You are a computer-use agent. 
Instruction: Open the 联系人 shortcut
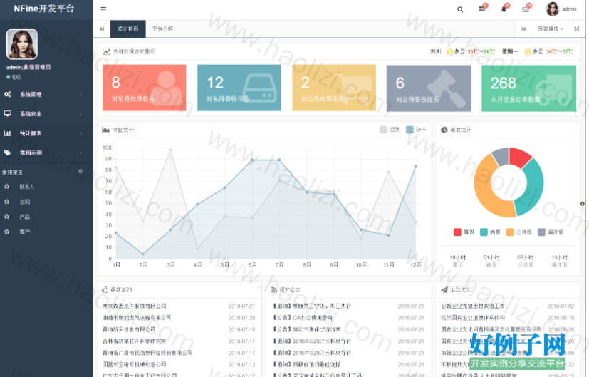[x=26, y=187]
